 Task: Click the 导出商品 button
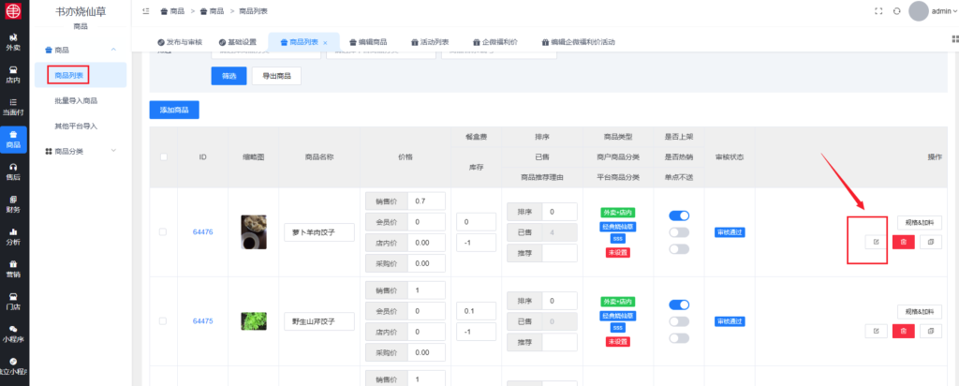[x=276, y=75]
